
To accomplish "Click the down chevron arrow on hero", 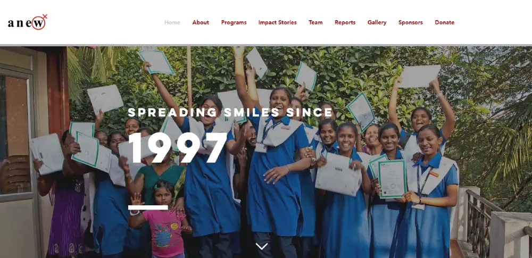I will pos(262,246).
